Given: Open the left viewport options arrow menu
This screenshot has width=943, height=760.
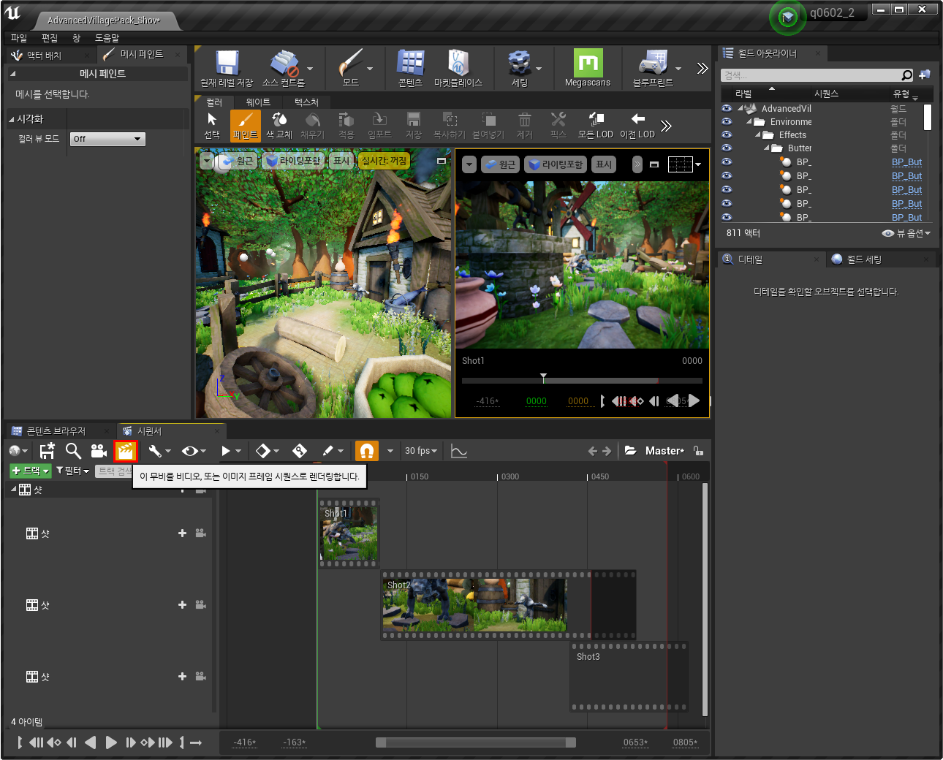Looking at the screenshot, I should [207, 161].
